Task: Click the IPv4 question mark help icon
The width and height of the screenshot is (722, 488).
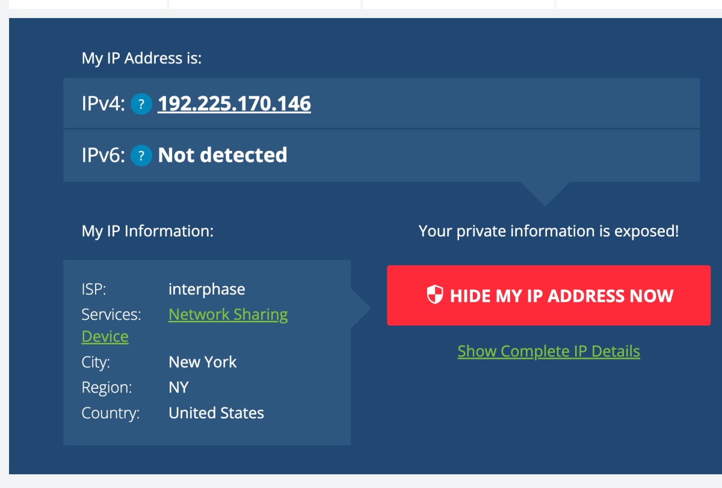Action: [x=141, y=104]
